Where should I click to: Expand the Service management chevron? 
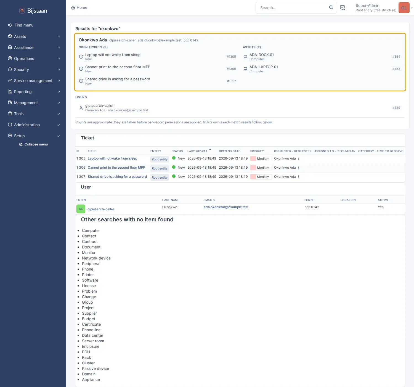pos(59,81)
